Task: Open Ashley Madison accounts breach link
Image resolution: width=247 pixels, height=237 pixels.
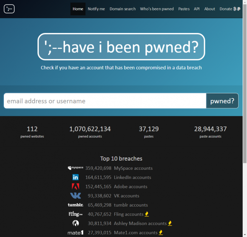Action: point(140,223)
